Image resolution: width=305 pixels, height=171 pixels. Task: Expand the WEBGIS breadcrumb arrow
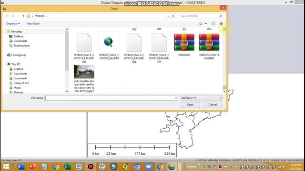47,16
